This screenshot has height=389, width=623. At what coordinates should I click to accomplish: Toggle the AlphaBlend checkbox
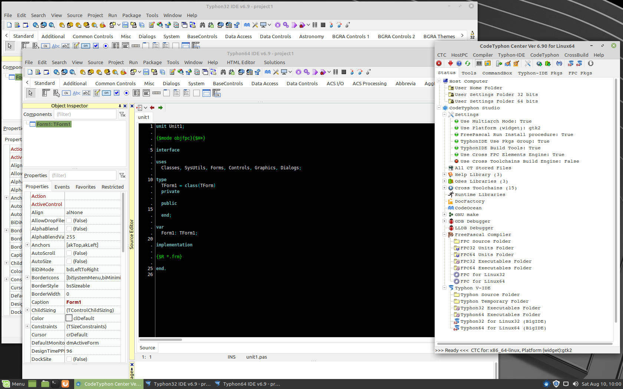[69, 229]
